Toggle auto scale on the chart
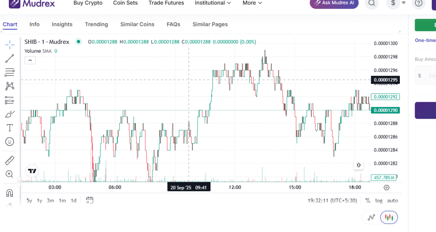Viewport: 436px width, 232px height. point(392,200)
